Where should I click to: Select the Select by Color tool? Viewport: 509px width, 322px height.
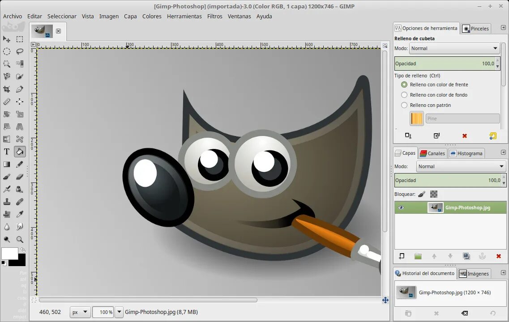(20, 64)
